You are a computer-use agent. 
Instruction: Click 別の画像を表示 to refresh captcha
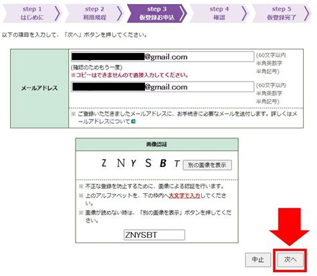207,165
